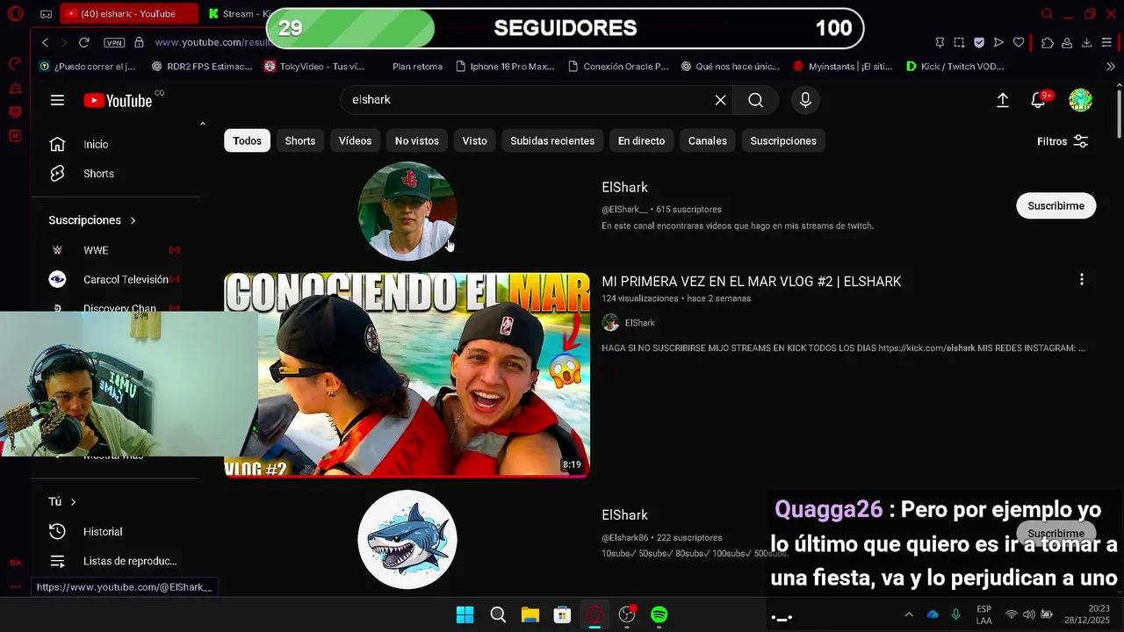Open the Opera menu logo

pos(15,14)
